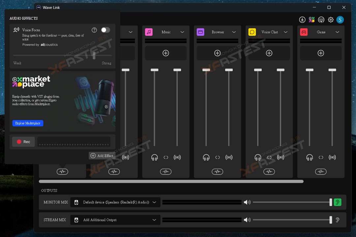Click the Rec recording waveform strip
This screenshot has width=356, height=237.
coord(74,142)
